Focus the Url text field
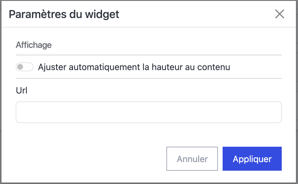This screenshot has width=298, height=184. click(148, 112)
